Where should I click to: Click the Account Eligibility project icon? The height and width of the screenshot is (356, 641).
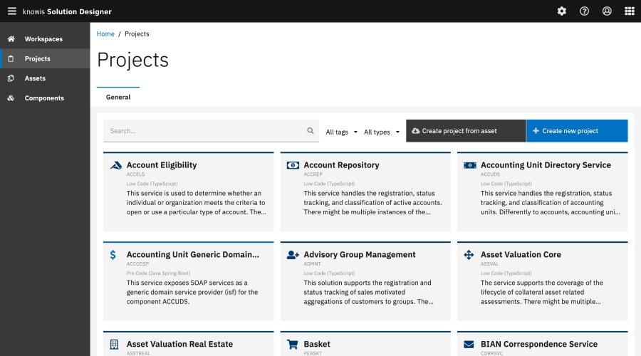pyautogui.click(x=116, y=165)
